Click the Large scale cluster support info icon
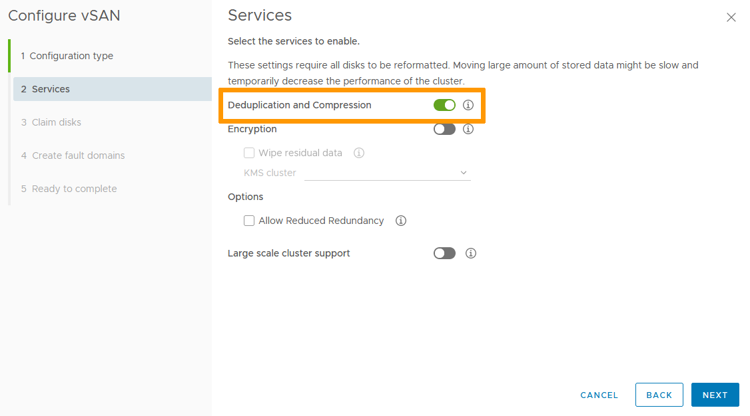The image size is (750, 416). point(471,253)
